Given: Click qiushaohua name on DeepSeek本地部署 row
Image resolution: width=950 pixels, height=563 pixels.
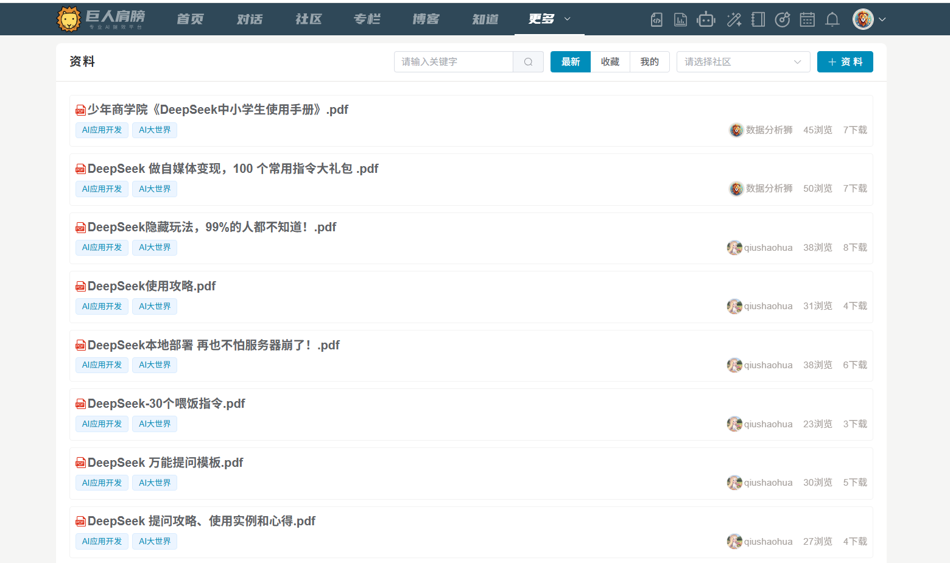Looking at the screenshot, I should 769,365.
